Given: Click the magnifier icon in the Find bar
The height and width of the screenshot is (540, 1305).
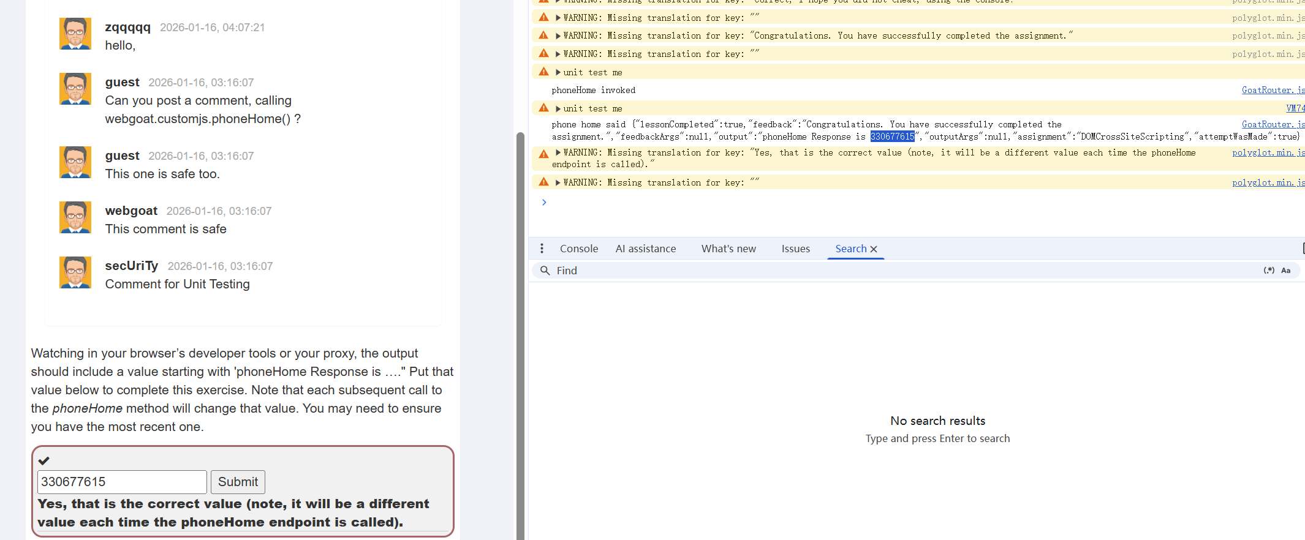Looking at the screenshot, I should [545, 271].
